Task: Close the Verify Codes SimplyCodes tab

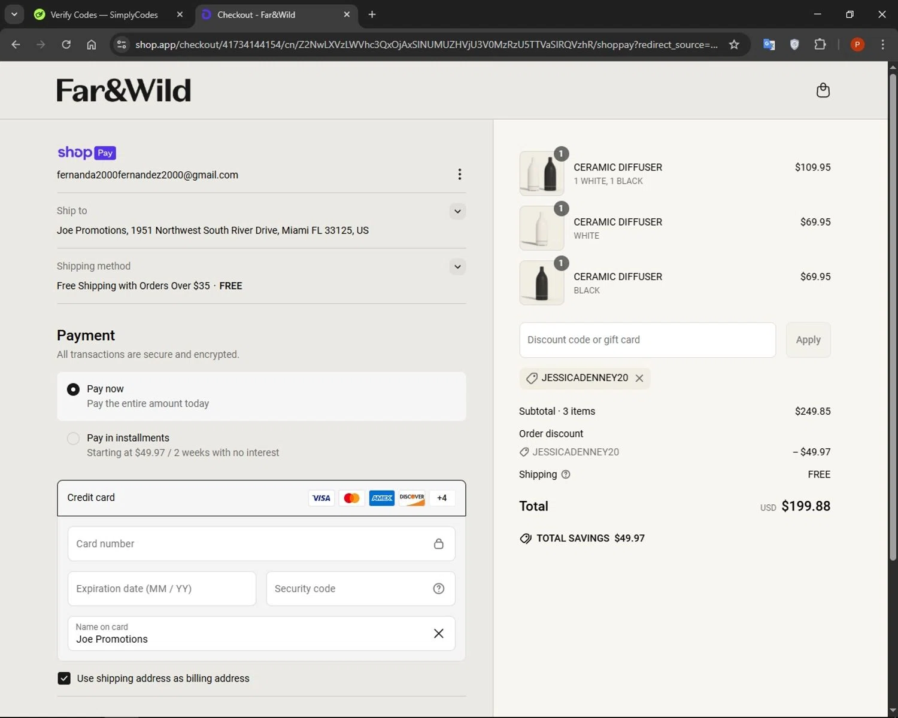Action: click(180, 14)
